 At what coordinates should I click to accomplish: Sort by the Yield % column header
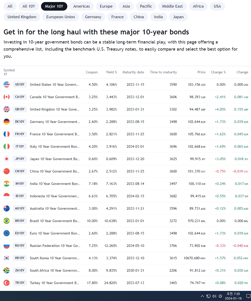tap(111, 72)
